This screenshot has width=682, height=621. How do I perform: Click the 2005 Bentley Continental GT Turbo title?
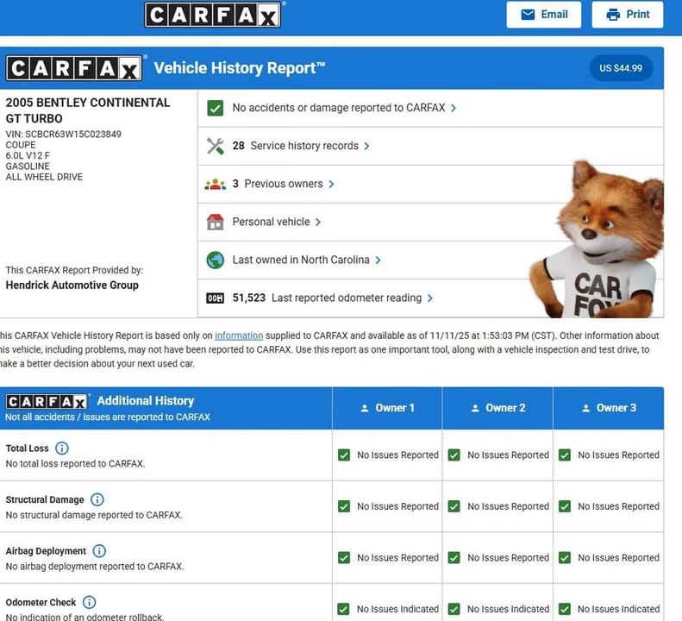[x=87, y=110]
